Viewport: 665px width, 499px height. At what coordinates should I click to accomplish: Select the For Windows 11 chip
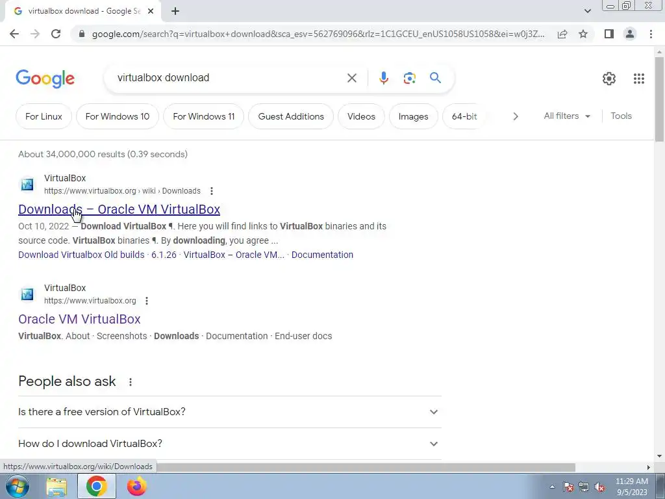point(203,116)
